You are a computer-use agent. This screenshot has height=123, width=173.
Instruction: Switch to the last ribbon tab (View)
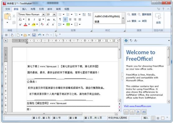[67, 9]
